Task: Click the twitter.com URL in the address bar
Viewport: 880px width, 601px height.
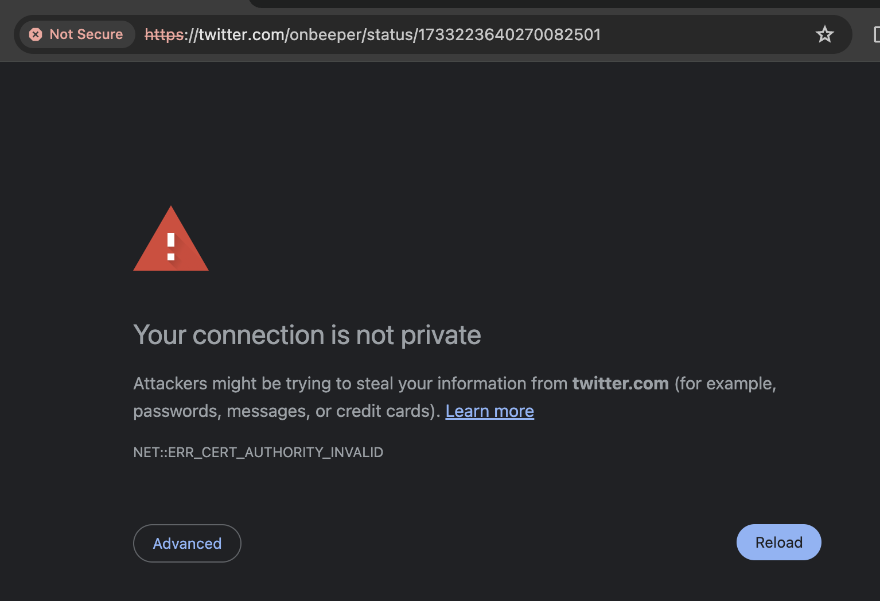Action: pos(240,34)
